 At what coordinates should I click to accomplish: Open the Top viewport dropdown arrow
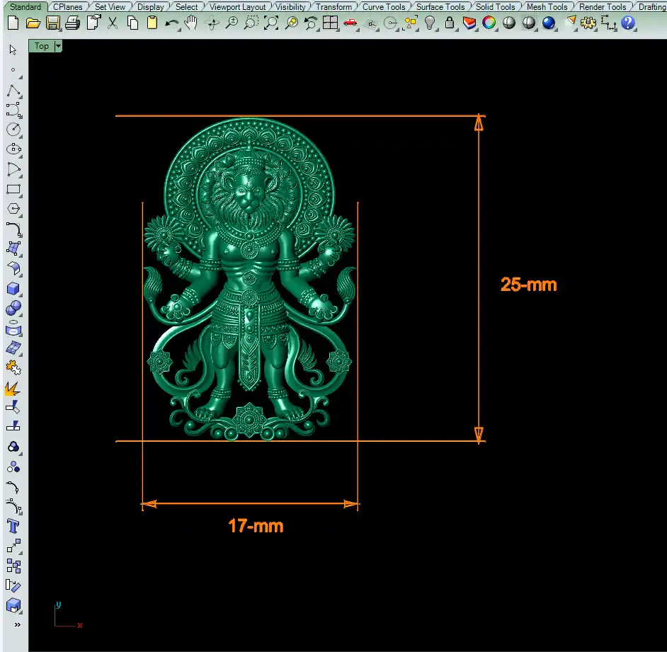coord(58,46)
